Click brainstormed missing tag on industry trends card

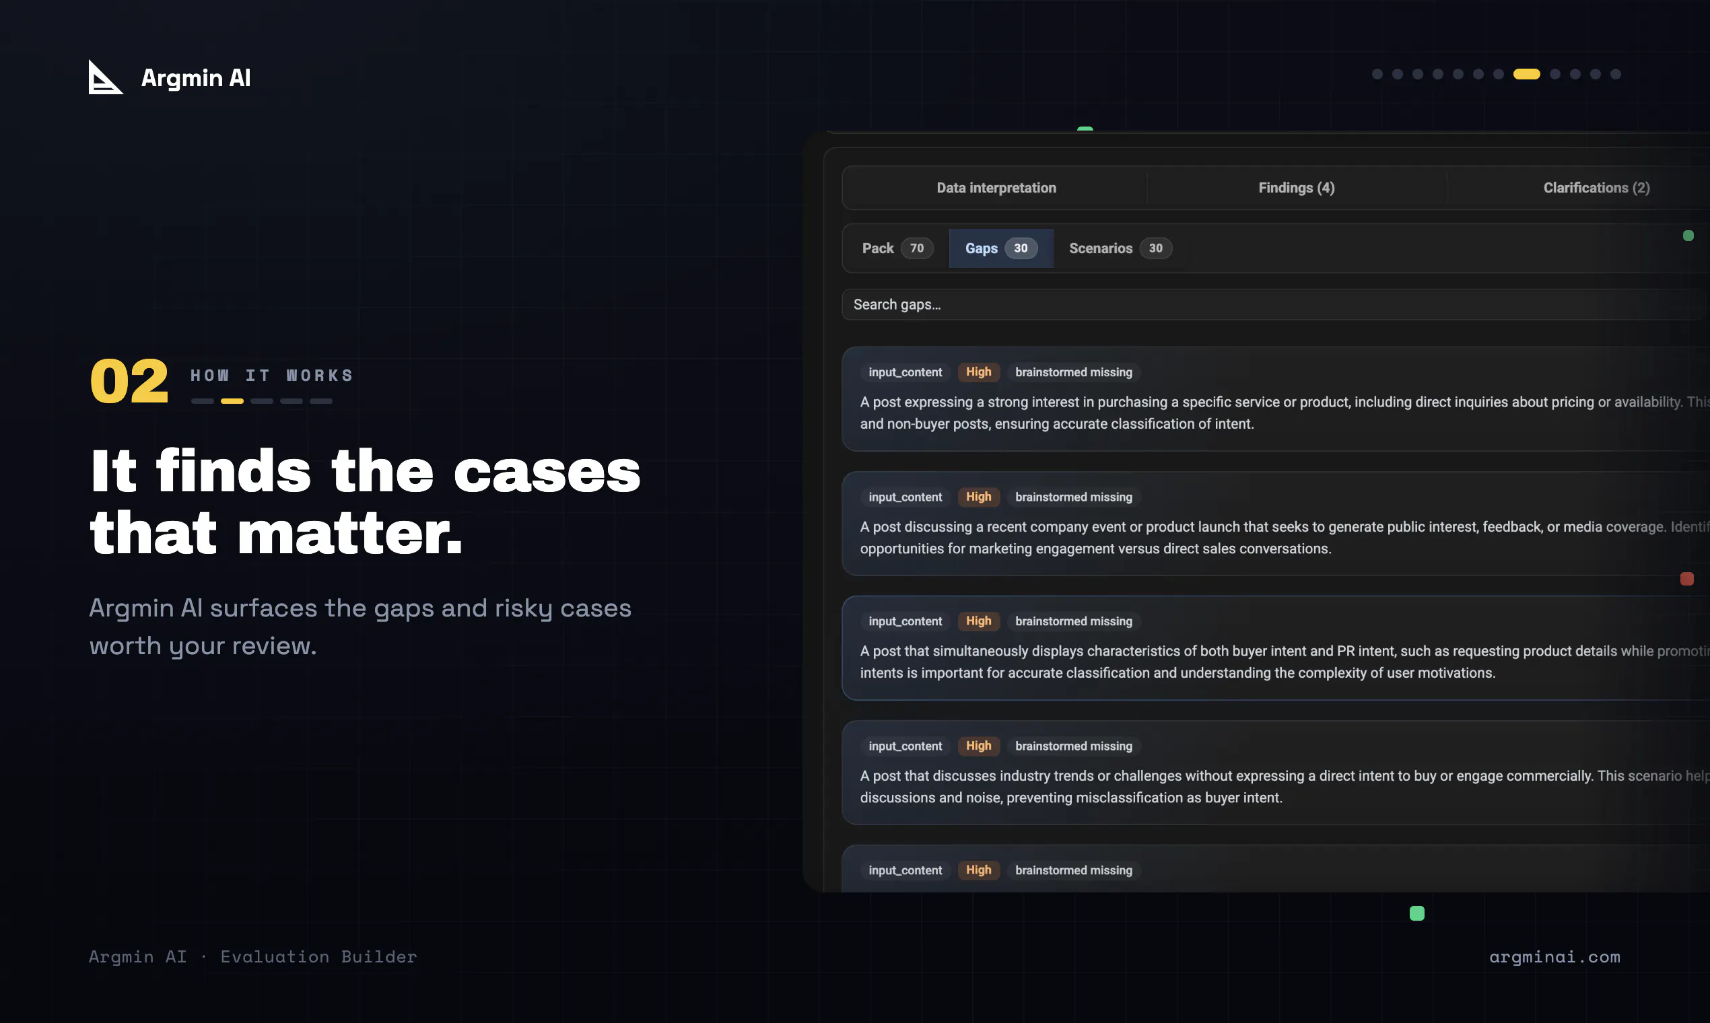click(1074, 746)
